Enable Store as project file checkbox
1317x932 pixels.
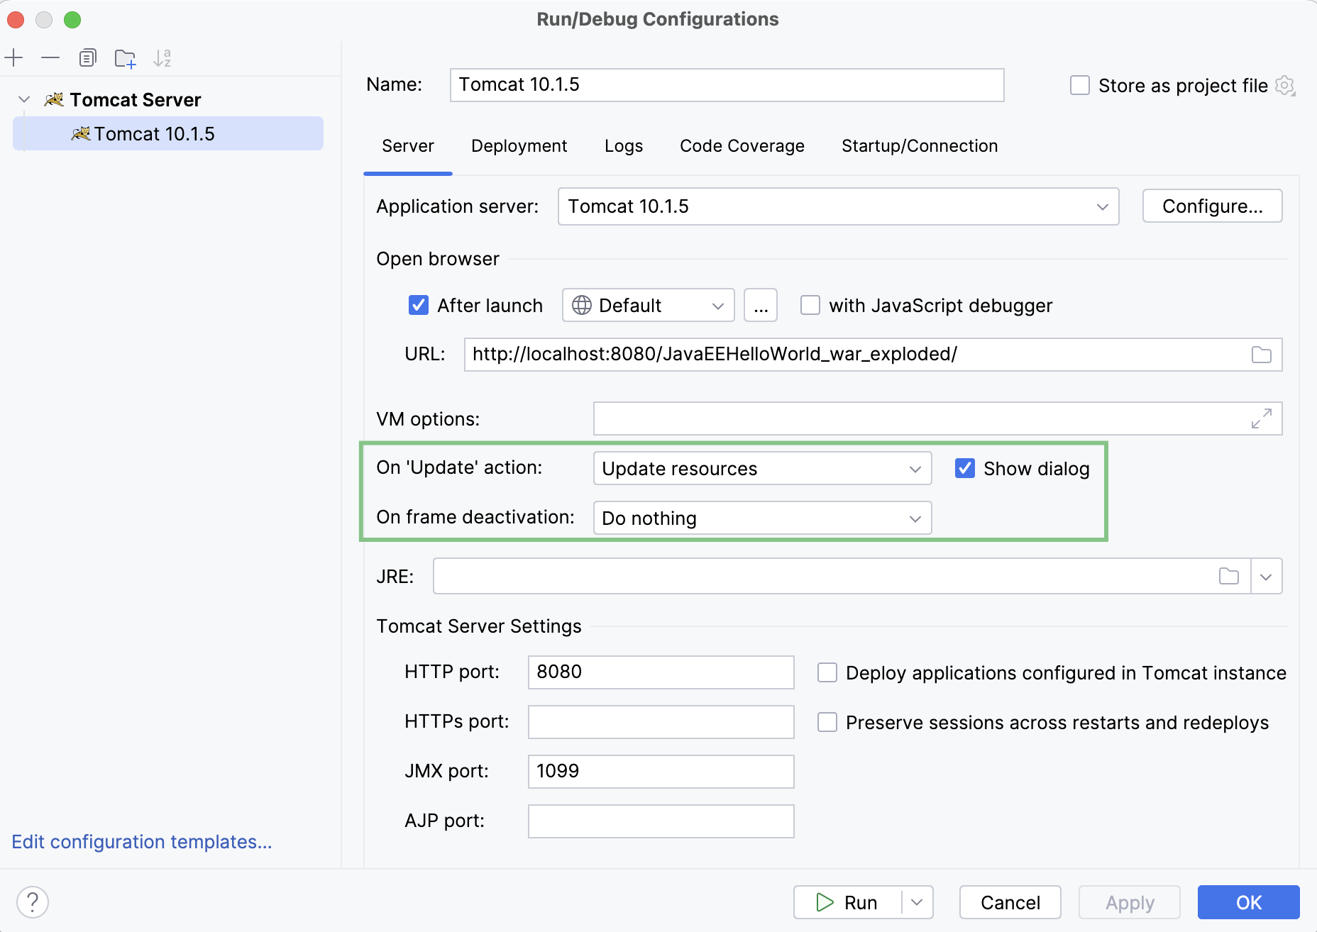tap(1079, 86)
